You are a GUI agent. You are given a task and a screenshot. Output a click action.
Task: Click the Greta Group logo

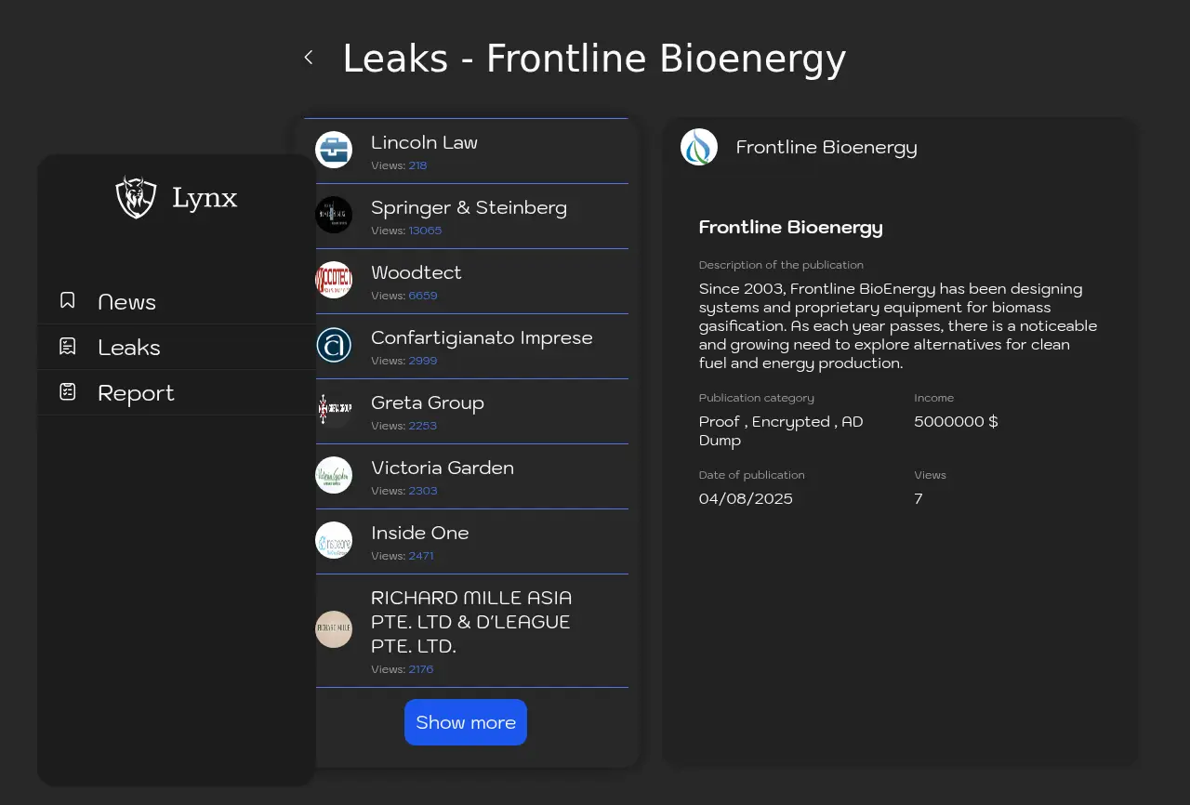[x=334, y=410]
